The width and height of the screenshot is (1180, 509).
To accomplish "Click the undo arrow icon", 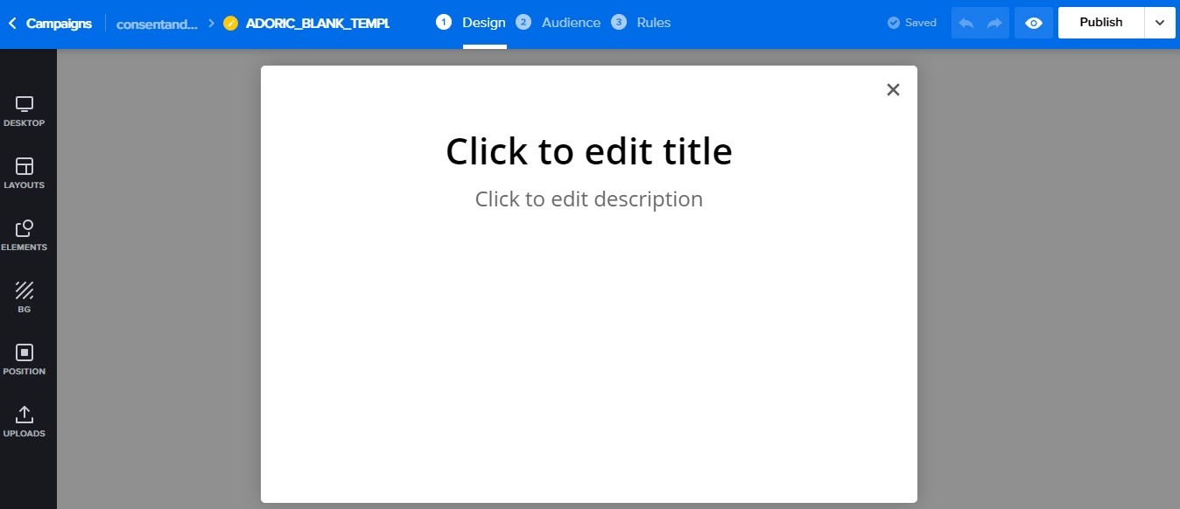I will 967,22.
